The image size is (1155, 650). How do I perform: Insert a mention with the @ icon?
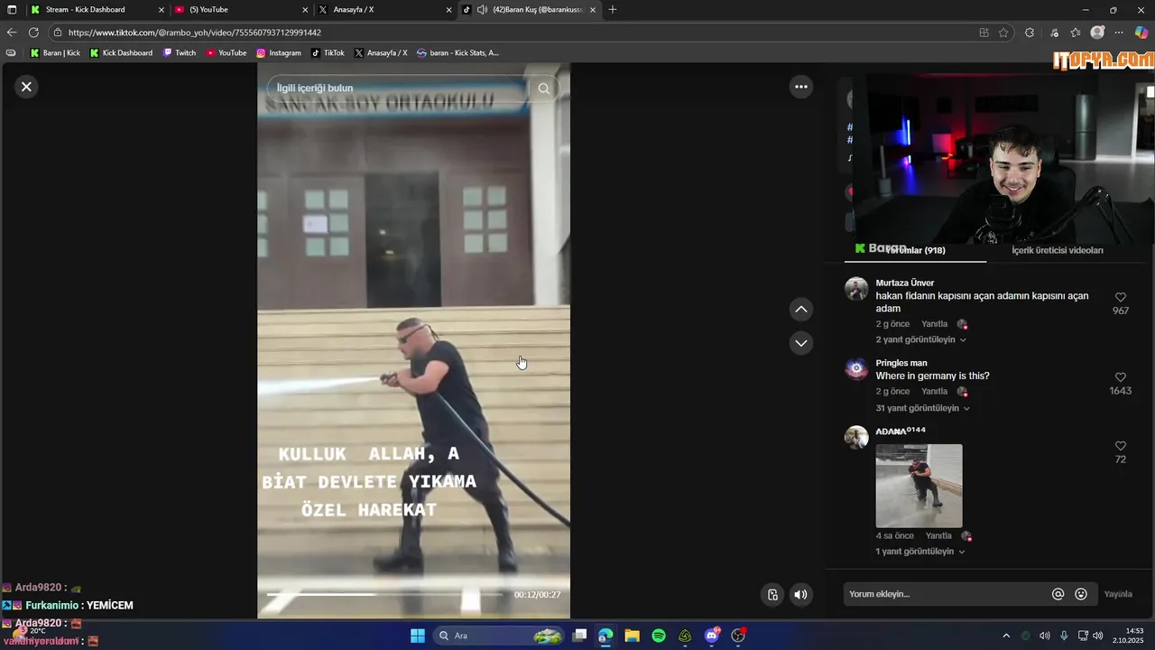(1058, 594)
